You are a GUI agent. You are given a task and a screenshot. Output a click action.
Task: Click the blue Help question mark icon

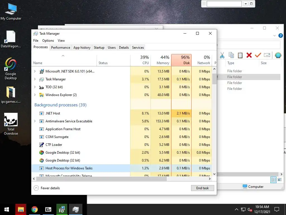point(280,36)
